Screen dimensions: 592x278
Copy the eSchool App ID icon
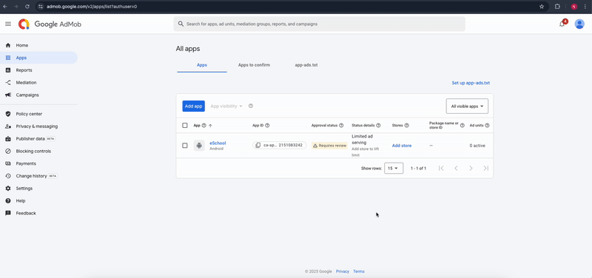click(258, 145)
